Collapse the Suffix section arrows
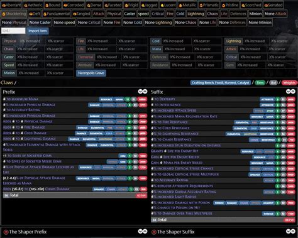The height and width of the screenshot is (238, 298). (290, 92)
